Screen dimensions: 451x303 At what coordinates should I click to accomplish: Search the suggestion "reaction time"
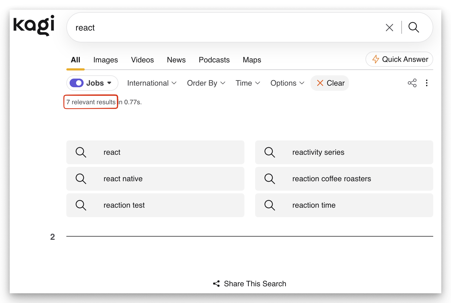click(x=344, y=205)
